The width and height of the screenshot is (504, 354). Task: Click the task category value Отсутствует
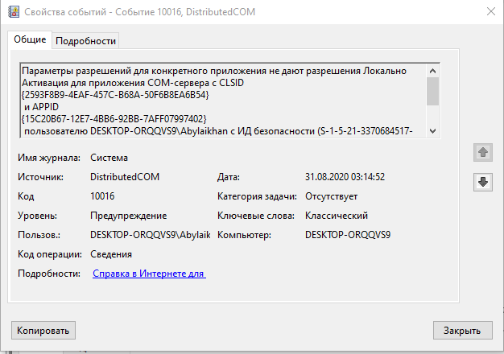331,196
